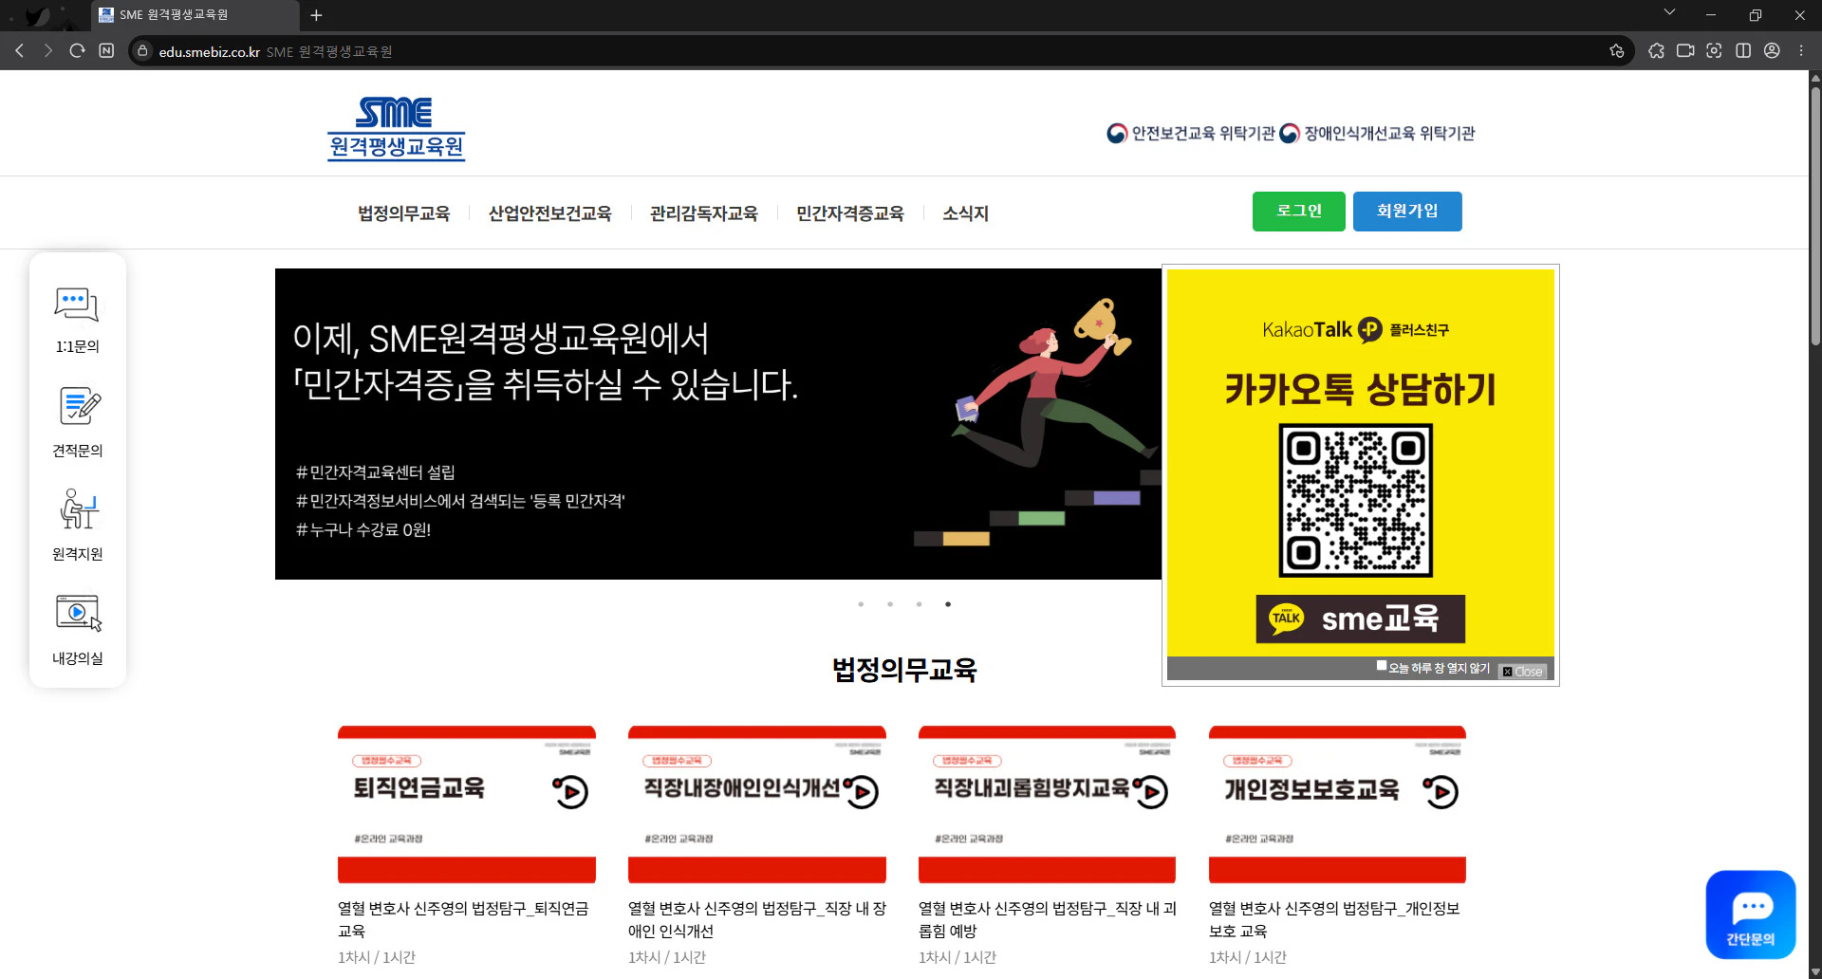Open the browser three-dot menu

[x=1801, y=51]
